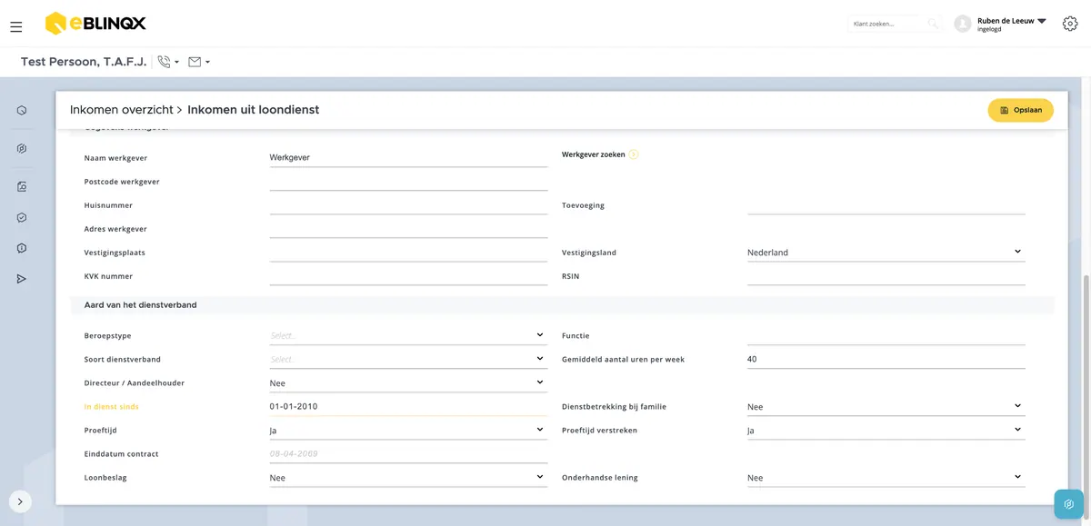The width and height of the screenshot is (1091, 526).
Task: Open the Dienstbetrekking bij familie dropdown
Action: 886,406
